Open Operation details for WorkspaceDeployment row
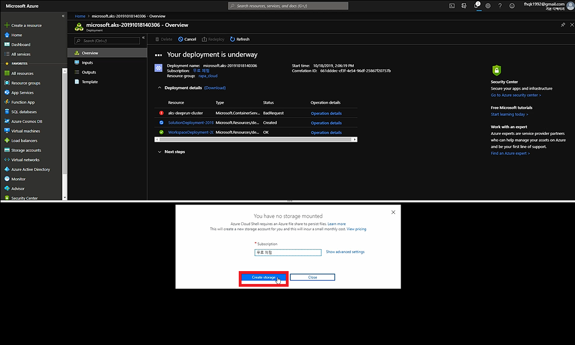Image resolution: width=575 pixels, height=345 pixels. point(326,132)
